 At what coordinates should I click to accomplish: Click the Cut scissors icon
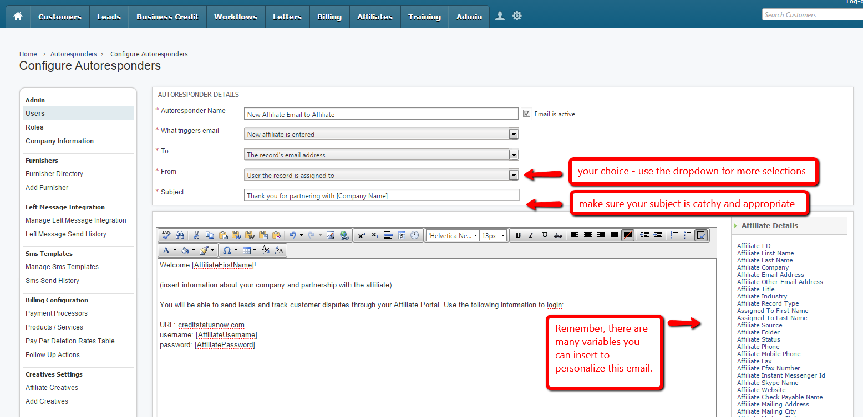(x=196, y=235)
